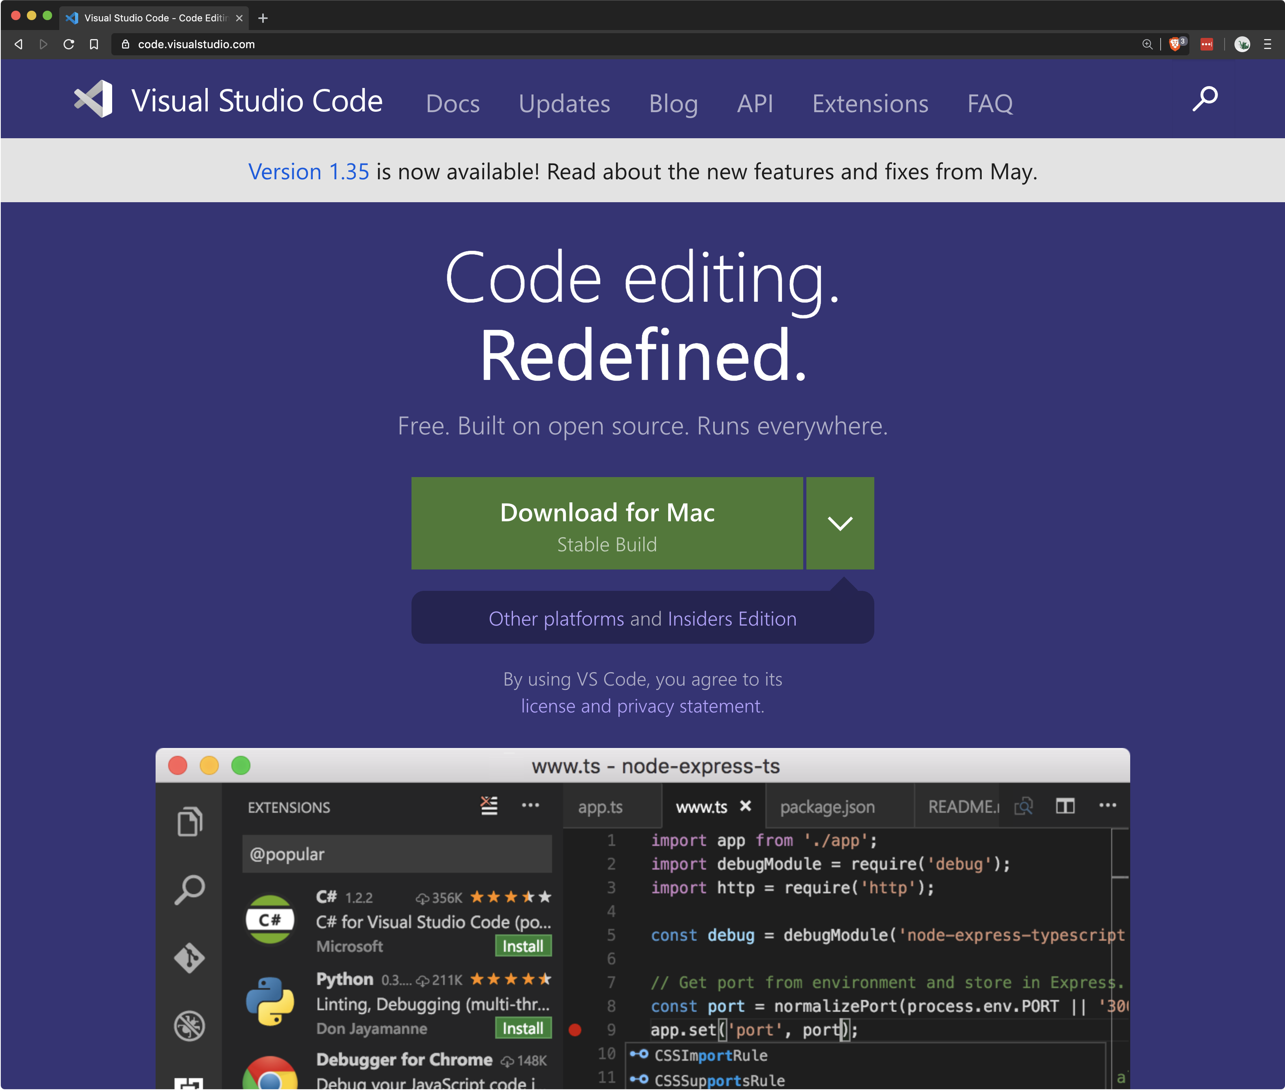Open the Markdown preview icon in the tab bar
The width and height of the screenshot is (1285, 1090).
[1024, 806]
